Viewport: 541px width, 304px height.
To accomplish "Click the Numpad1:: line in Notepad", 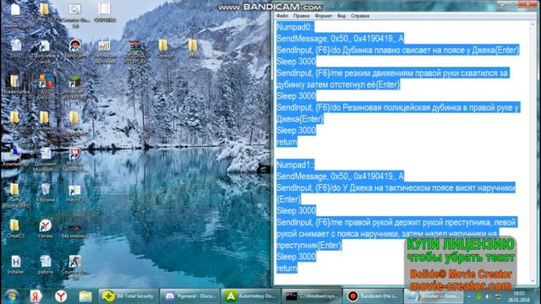I will tap(295, 165).
